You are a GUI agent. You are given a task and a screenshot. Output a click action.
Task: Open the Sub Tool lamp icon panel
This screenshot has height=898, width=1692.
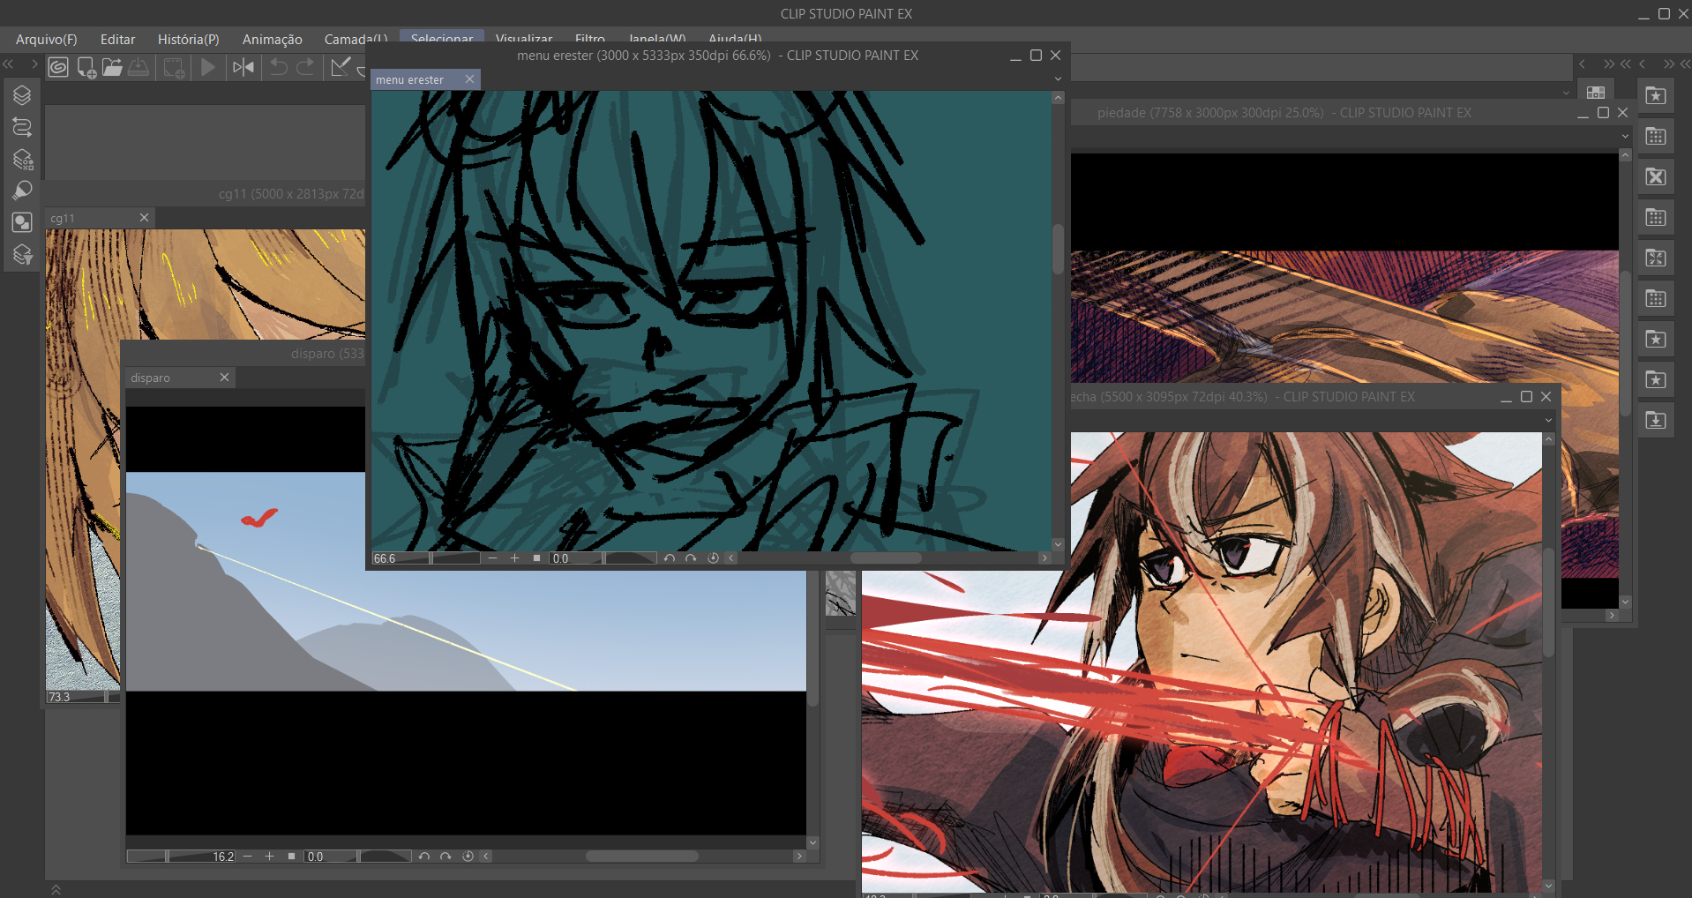(22, 191)
